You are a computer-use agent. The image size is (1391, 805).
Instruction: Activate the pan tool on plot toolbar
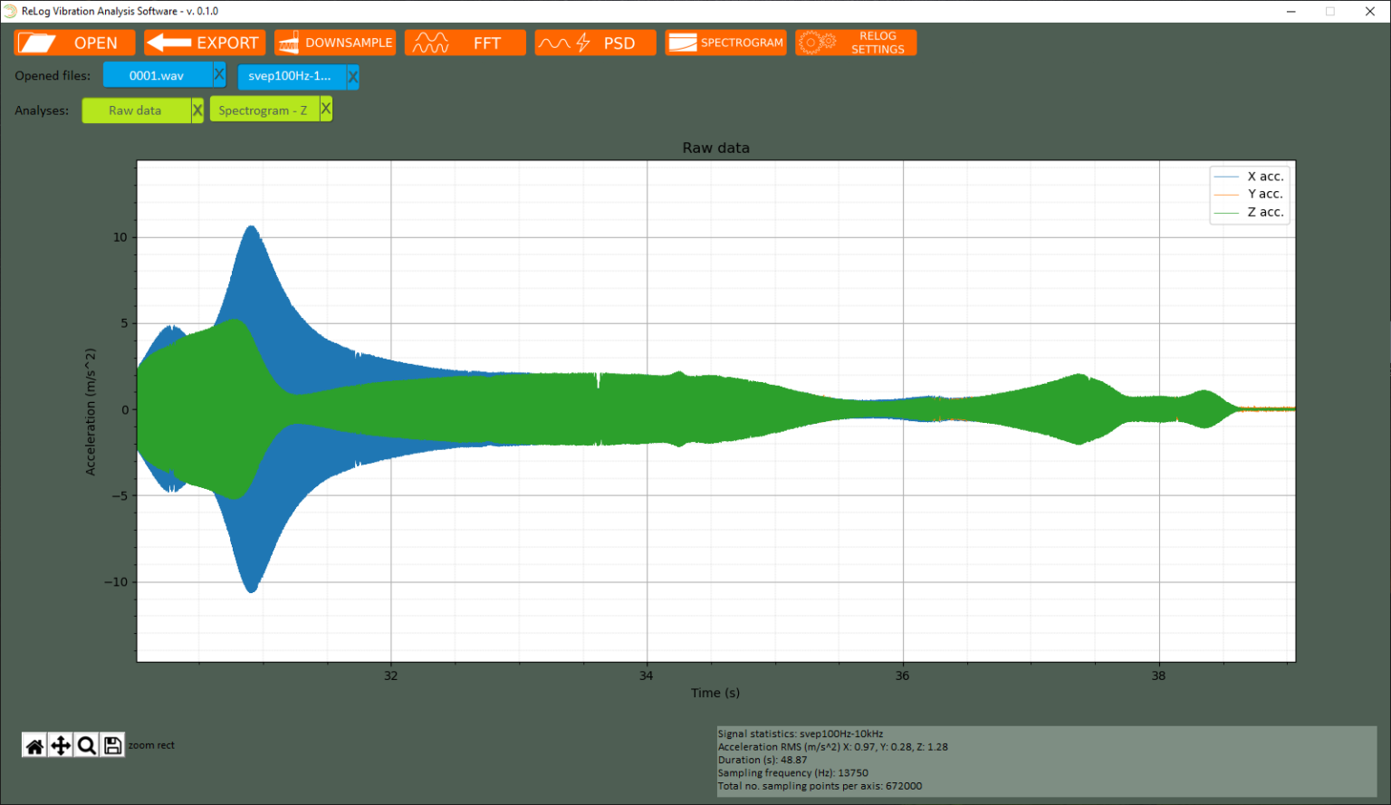click(x=60, y=745)
